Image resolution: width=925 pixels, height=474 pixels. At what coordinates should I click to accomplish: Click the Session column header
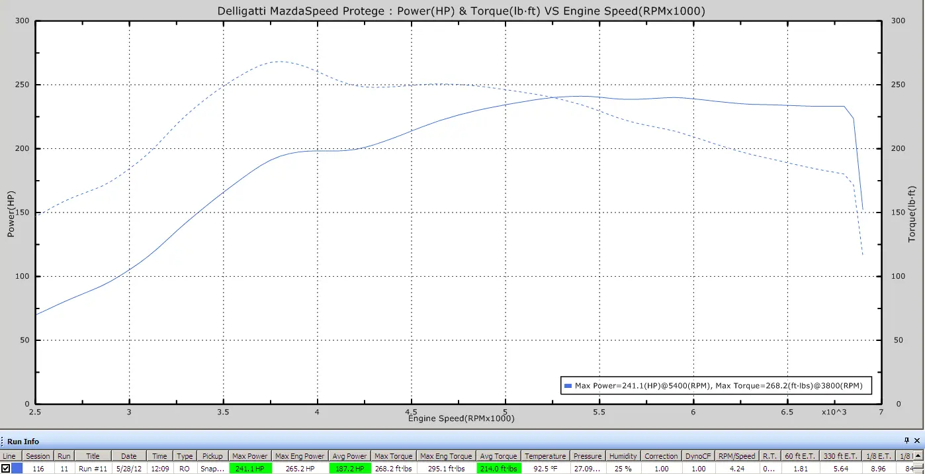(x=38, y=456)
